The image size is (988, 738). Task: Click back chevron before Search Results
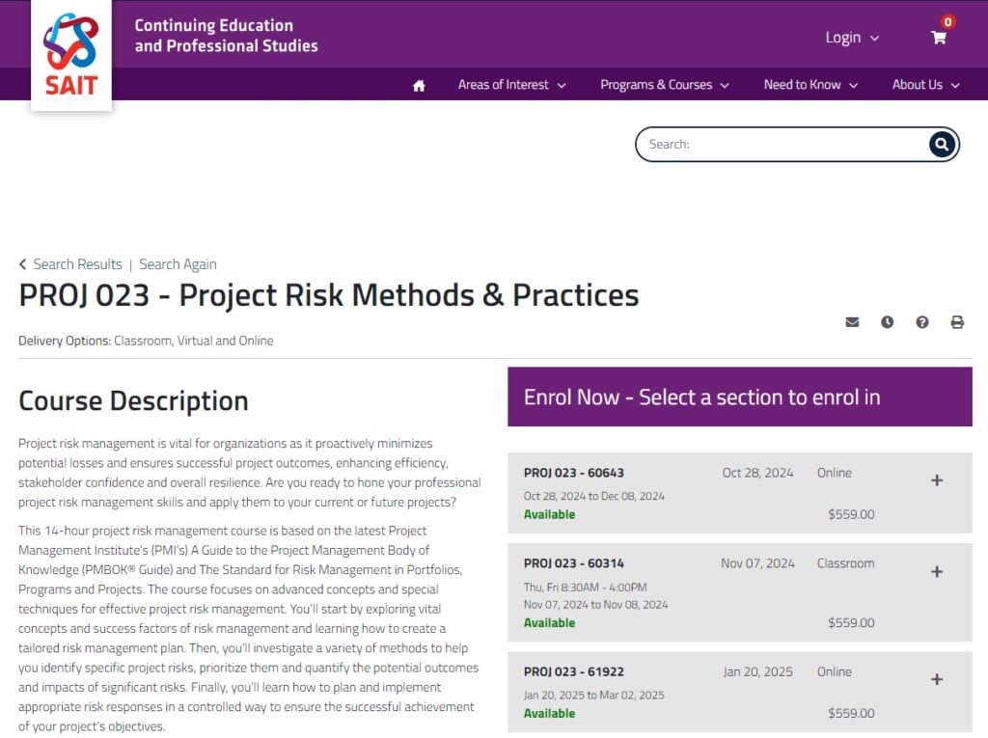tap(23, 264)
